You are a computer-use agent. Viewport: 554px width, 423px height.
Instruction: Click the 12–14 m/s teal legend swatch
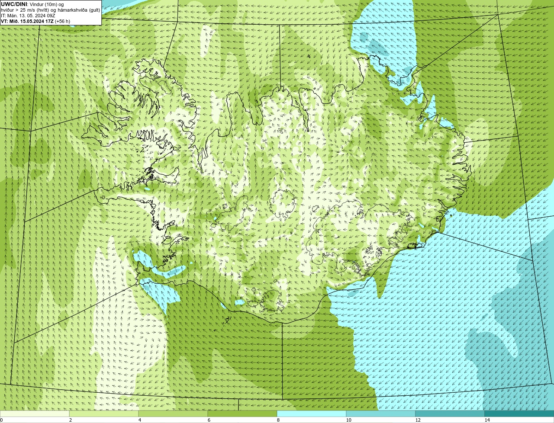click(450, 413)
